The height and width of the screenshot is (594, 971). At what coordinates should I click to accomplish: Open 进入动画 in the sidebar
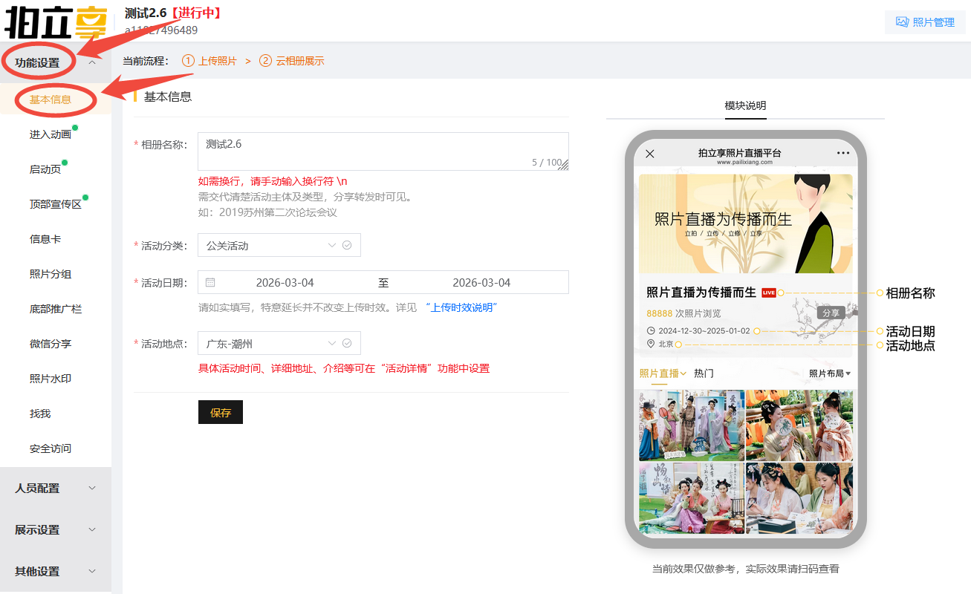[x=51, y=134]
